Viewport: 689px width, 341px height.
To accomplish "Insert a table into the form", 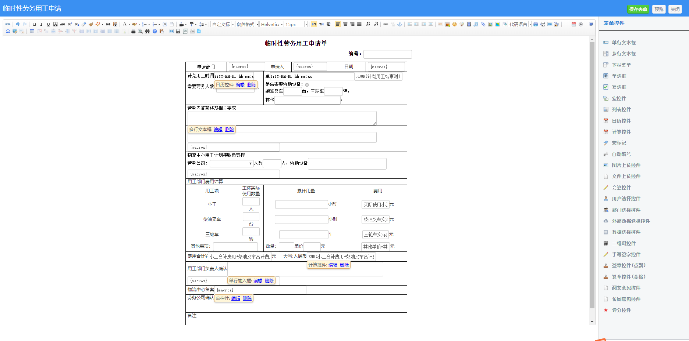I will point(32,31).
